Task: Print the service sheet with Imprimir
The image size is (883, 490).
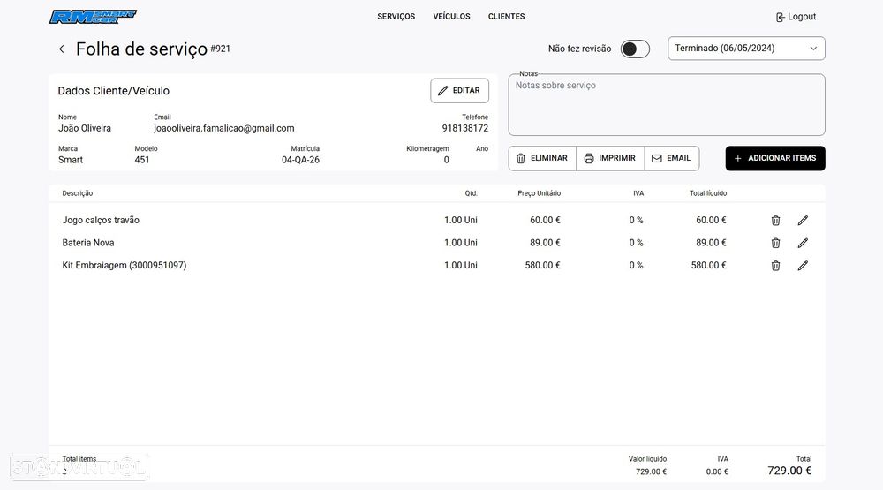Action: (610, 158)
